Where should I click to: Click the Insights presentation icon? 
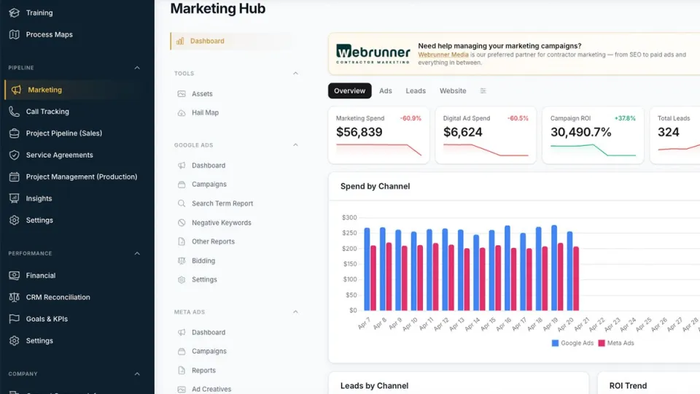click(15, 198)
